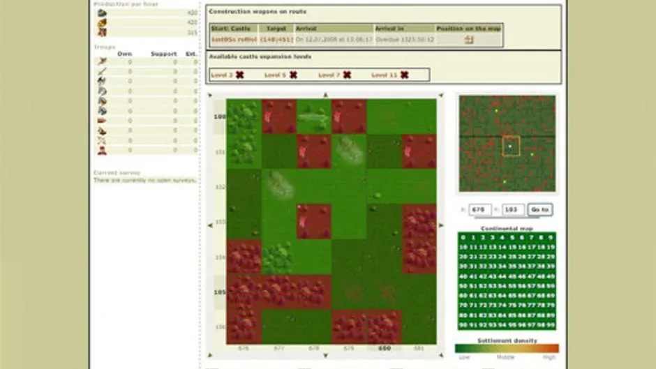
Task: Select continent 55 on the Continental map
Action: coord(512,286)
